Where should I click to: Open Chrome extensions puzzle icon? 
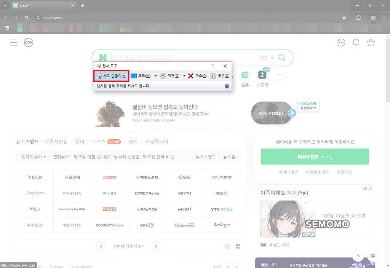358,18
